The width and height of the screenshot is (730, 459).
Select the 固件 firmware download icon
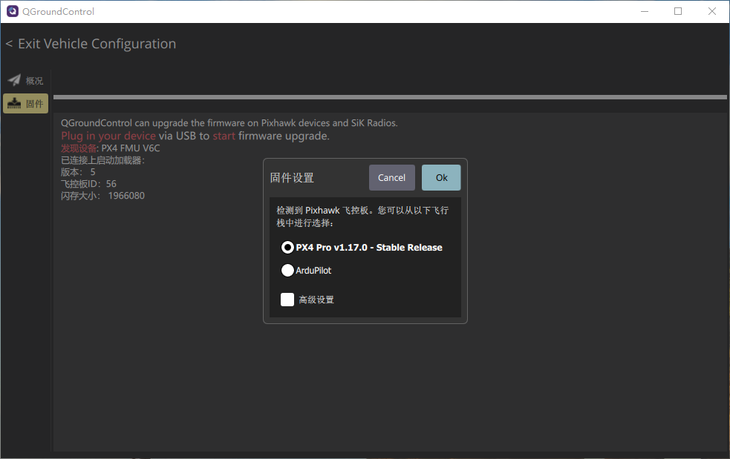coord(14,103)
